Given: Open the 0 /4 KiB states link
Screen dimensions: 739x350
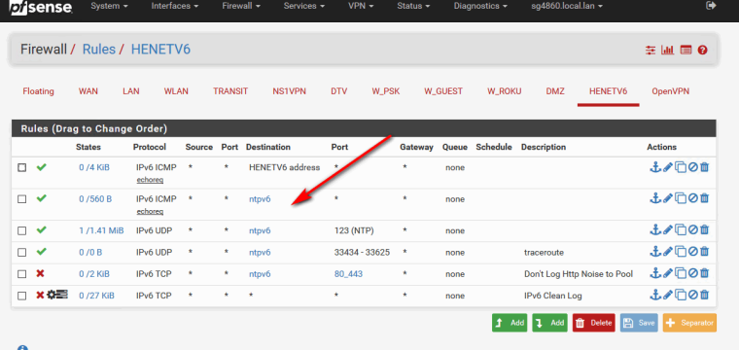Looking at the screenshot, I should [94, 167].
